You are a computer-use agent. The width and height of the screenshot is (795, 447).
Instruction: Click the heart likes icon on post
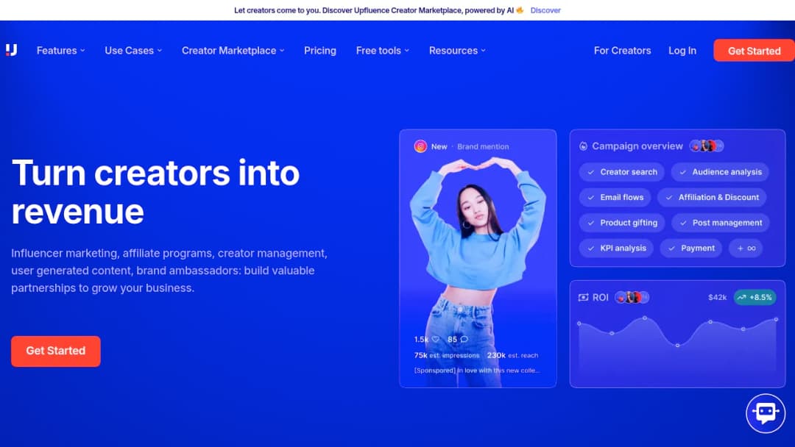click(436, 339)
